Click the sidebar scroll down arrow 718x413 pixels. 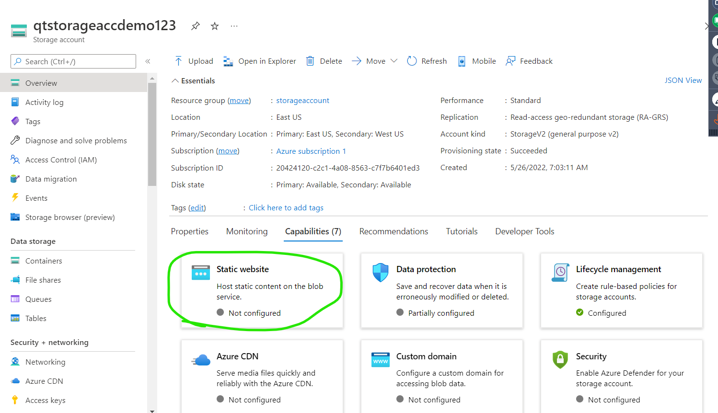click(x=152, y=411)
